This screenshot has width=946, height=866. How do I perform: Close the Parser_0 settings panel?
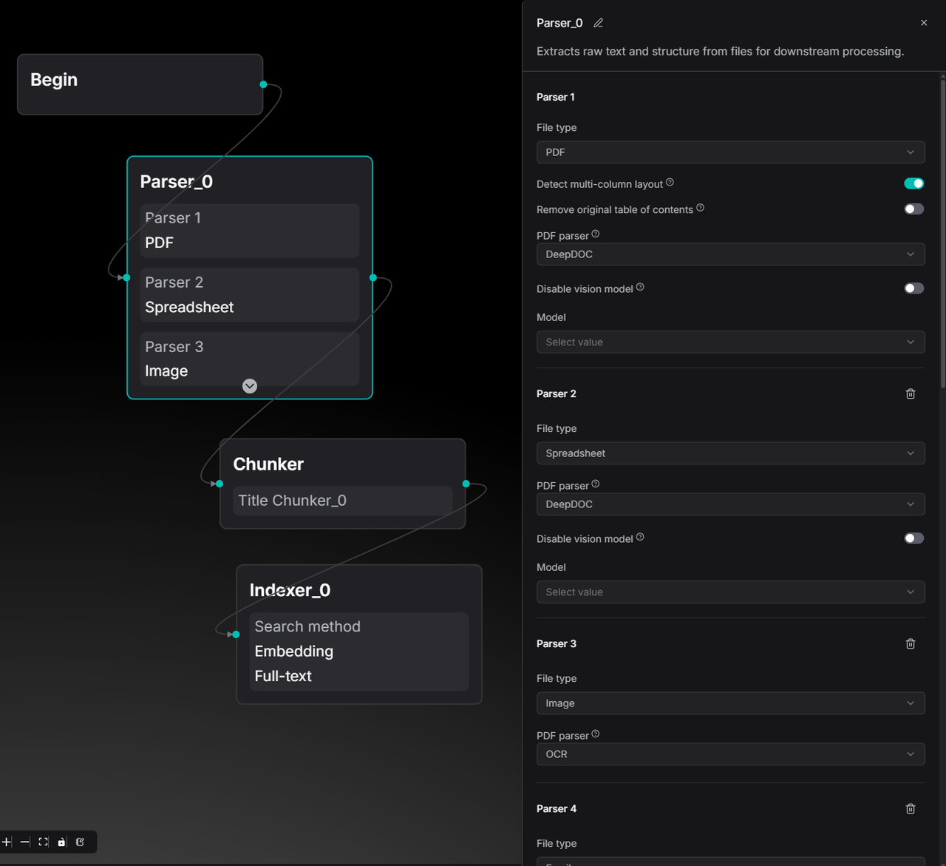click(924, 23)
